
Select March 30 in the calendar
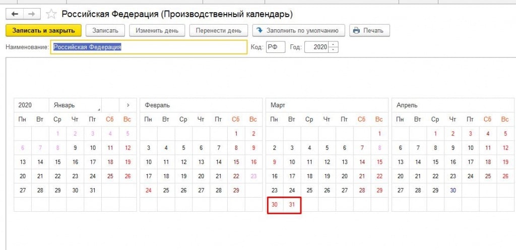274,205
